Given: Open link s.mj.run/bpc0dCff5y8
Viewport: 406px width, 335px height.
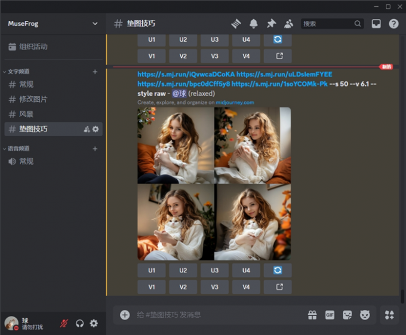Looking at the screenshot, I should [x=183, y=84].
